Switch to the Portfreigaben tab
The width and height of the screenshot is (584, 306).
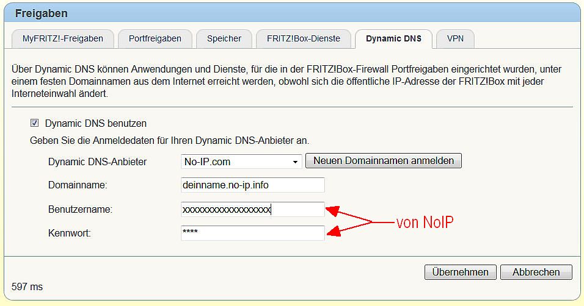click(x=155, y=38)
